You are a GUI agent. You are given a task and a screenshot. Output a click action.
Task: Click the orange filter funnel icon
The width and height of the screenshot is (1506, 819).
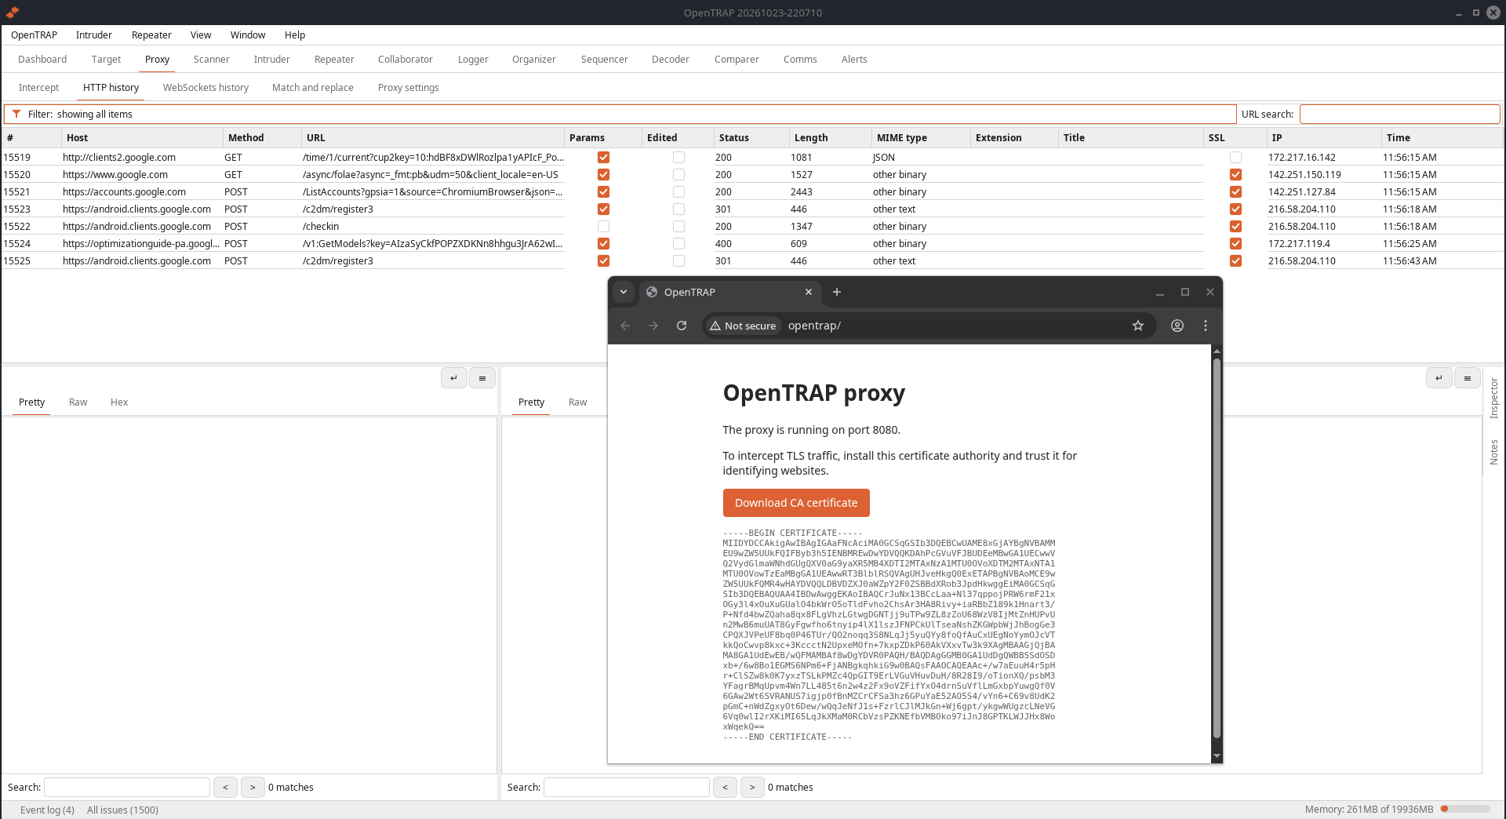tap(16, 114)
